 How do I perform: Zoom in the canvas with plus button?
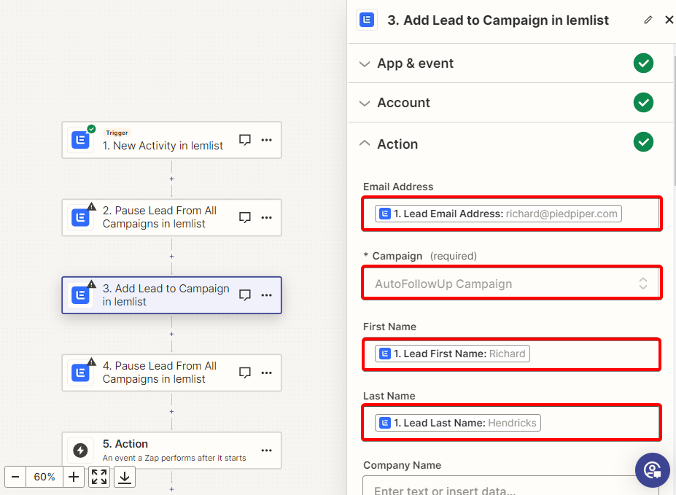coord(74,477)
